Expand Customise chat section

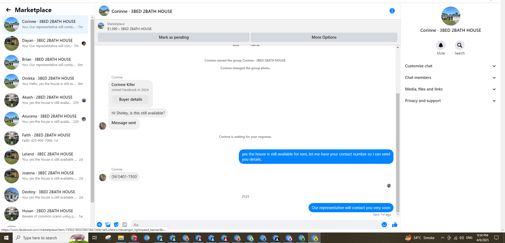coord(451,66)
